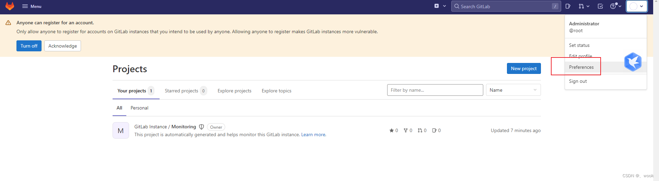Click the forks count icon
Image resolution: width=659 pixels, height=181 pixels.
coord(406,130)
